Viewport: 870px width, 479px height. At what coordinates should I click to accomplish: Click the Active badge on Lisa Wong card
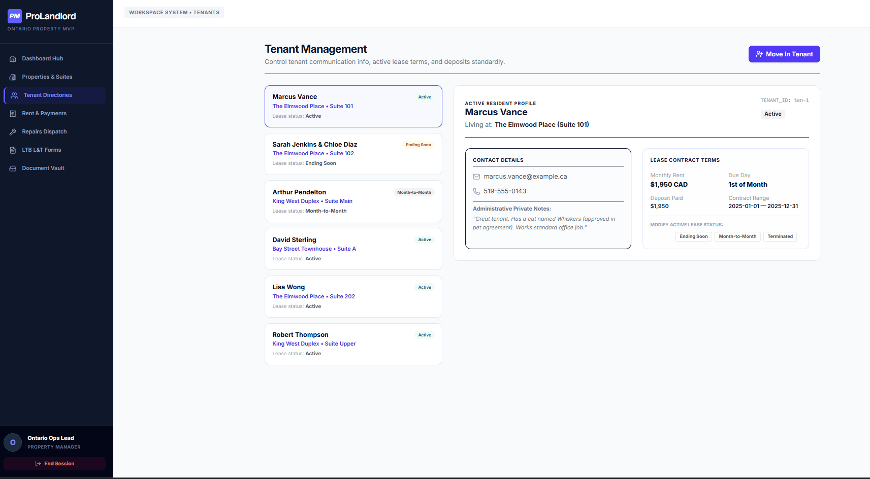[x=425, y=288]
